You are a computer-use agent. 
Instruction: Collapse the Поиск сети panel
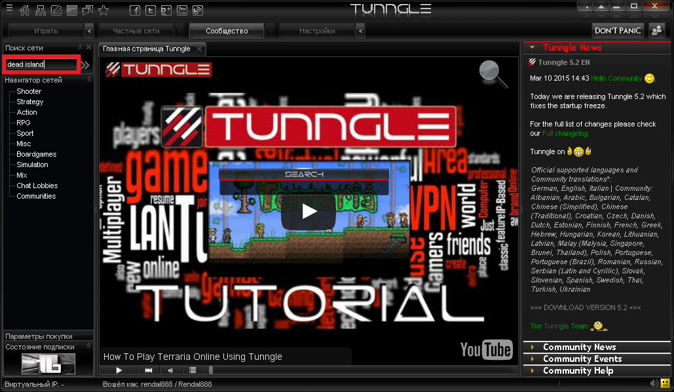coord(80,47)
